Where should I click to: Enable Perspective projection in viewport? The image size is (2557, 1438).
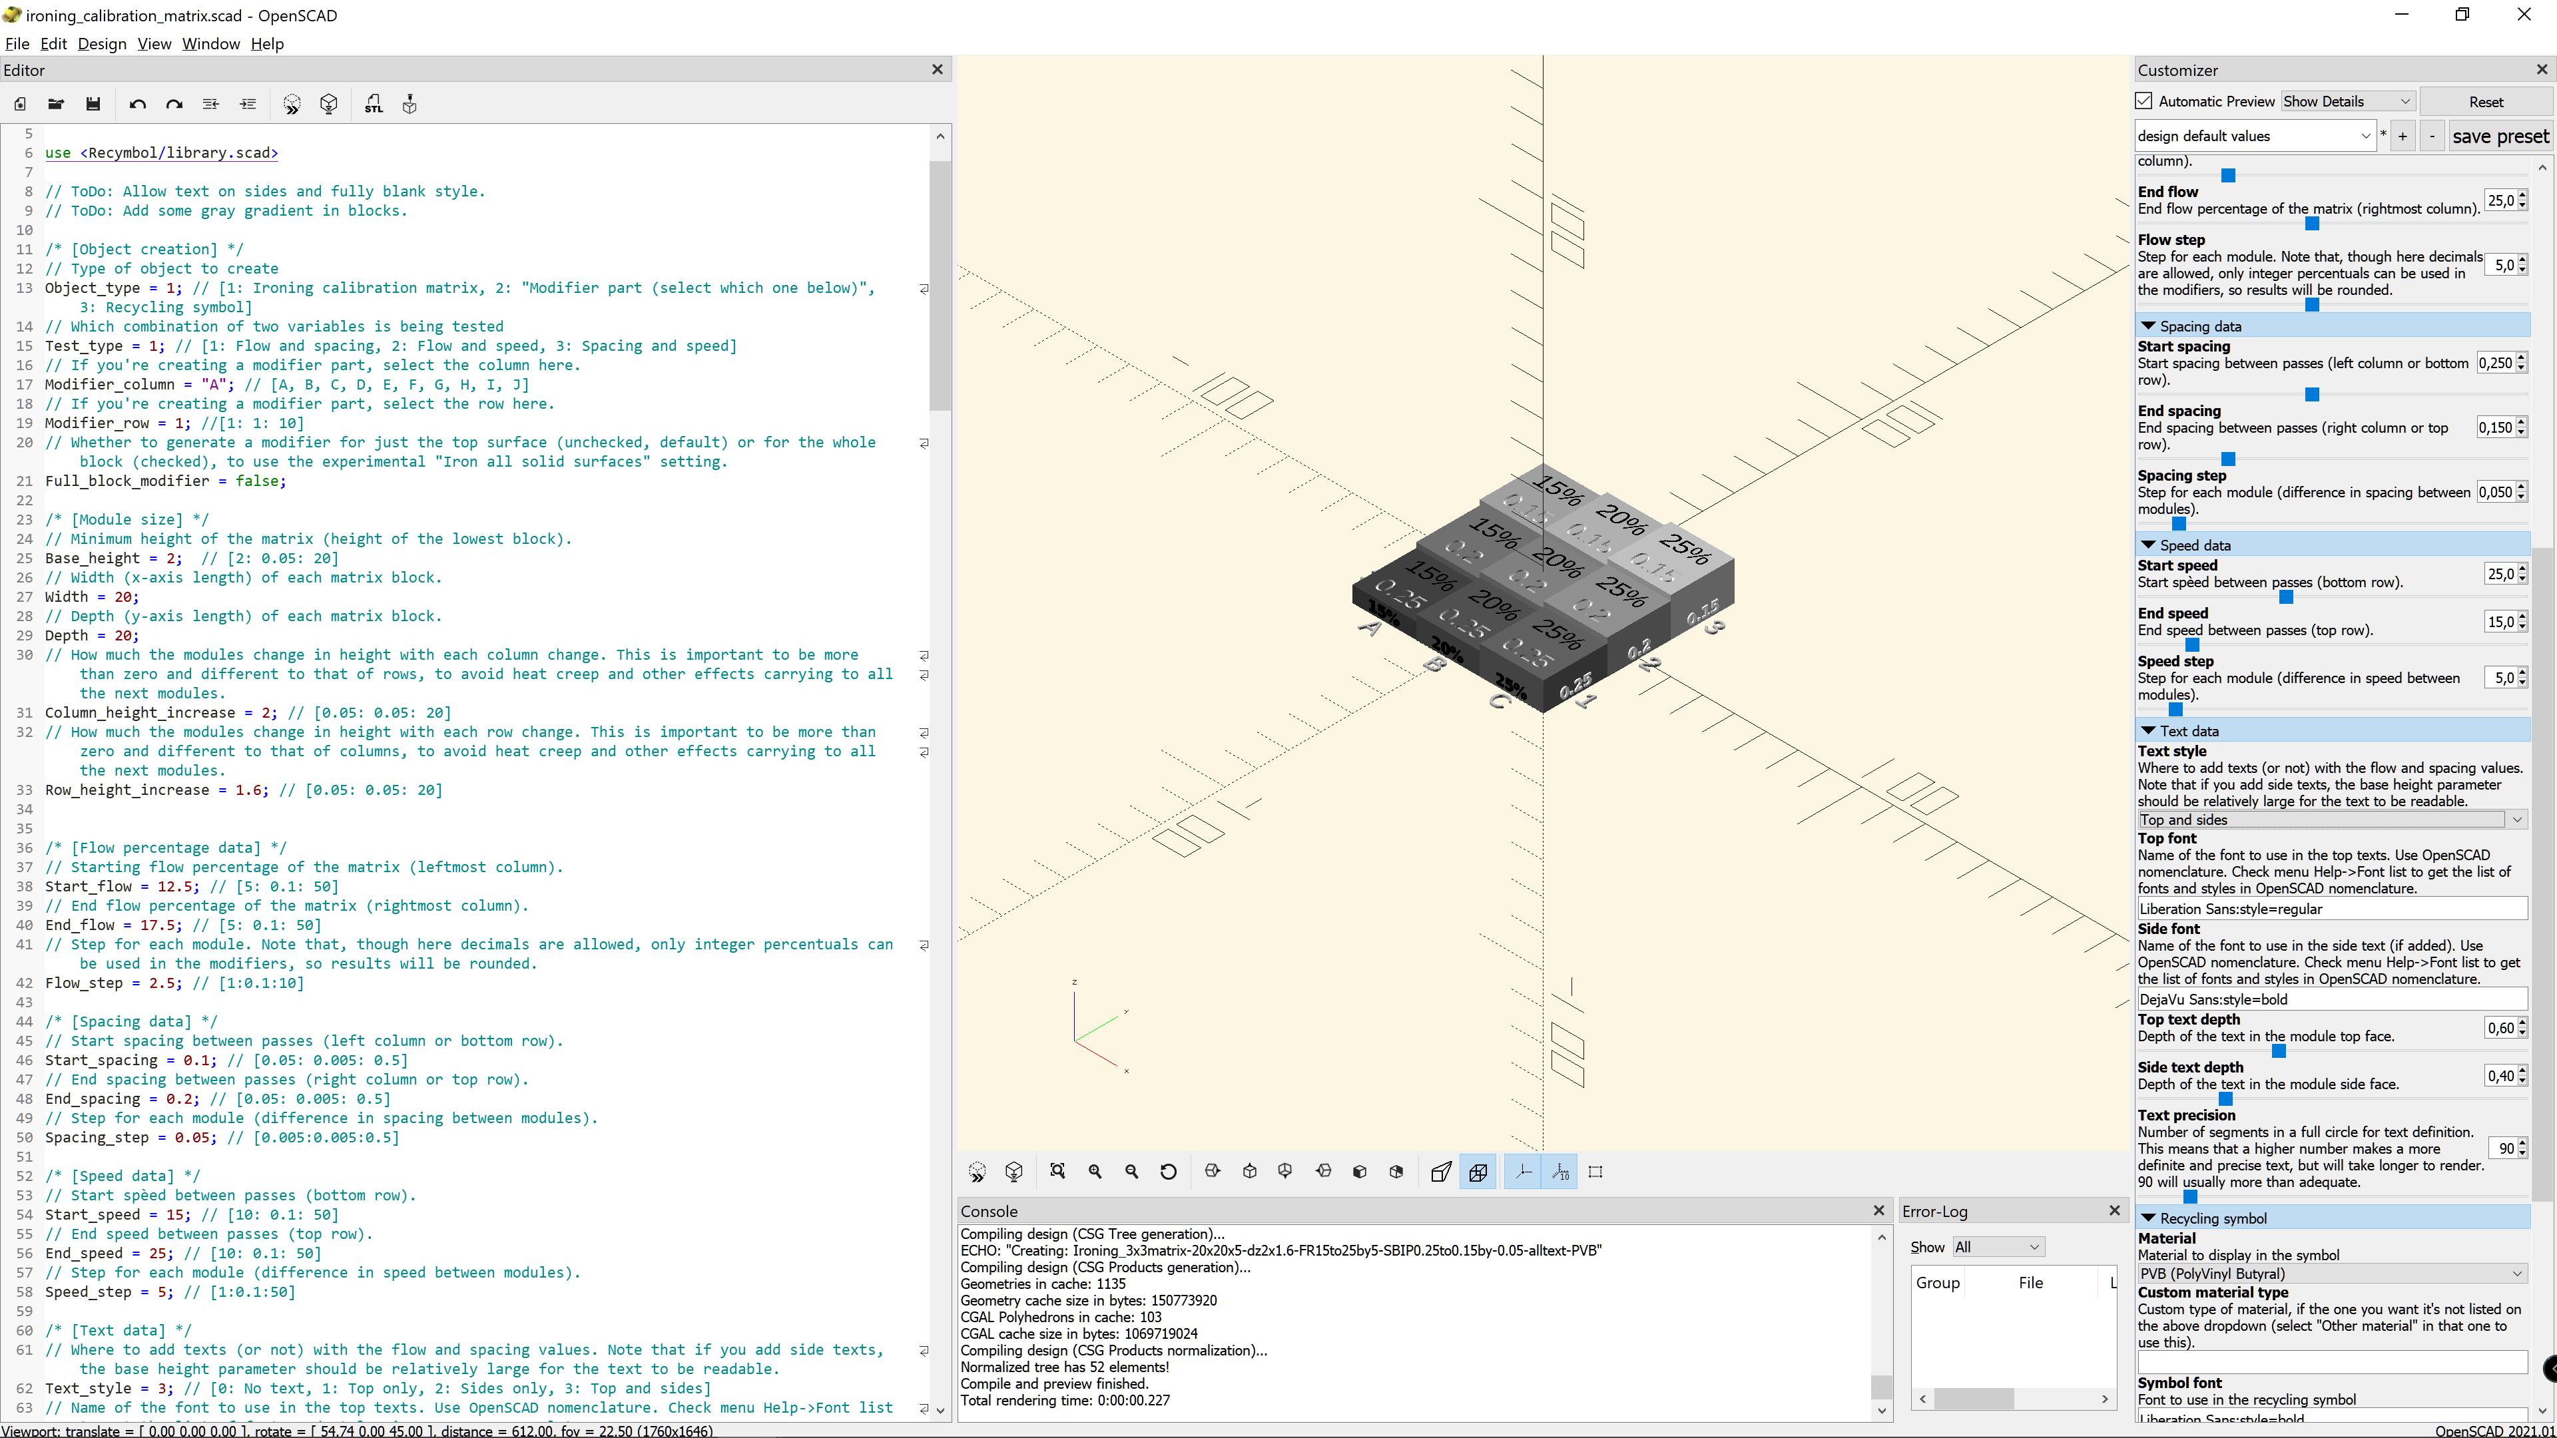[1441, 1172]
